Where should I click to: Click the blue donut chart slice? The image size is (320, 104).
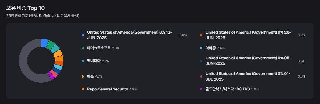click(x=45, y=42)
